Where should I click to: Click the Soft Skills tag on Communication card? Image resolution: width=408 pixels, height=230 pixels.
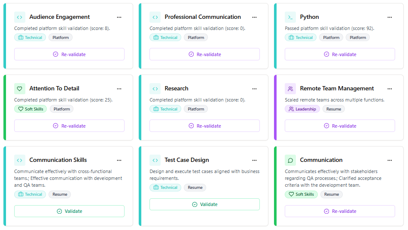[x=301, y=194]
